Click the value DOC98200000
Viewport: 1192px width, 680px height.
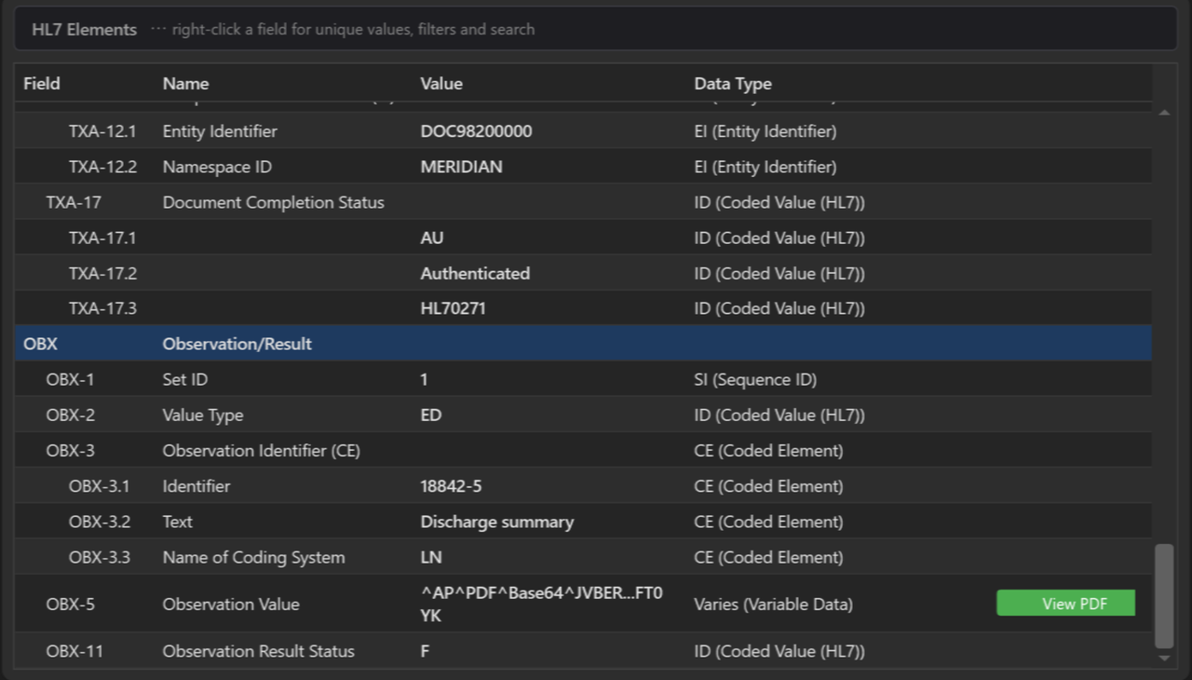pyautogui.click(x=477, y=131)
